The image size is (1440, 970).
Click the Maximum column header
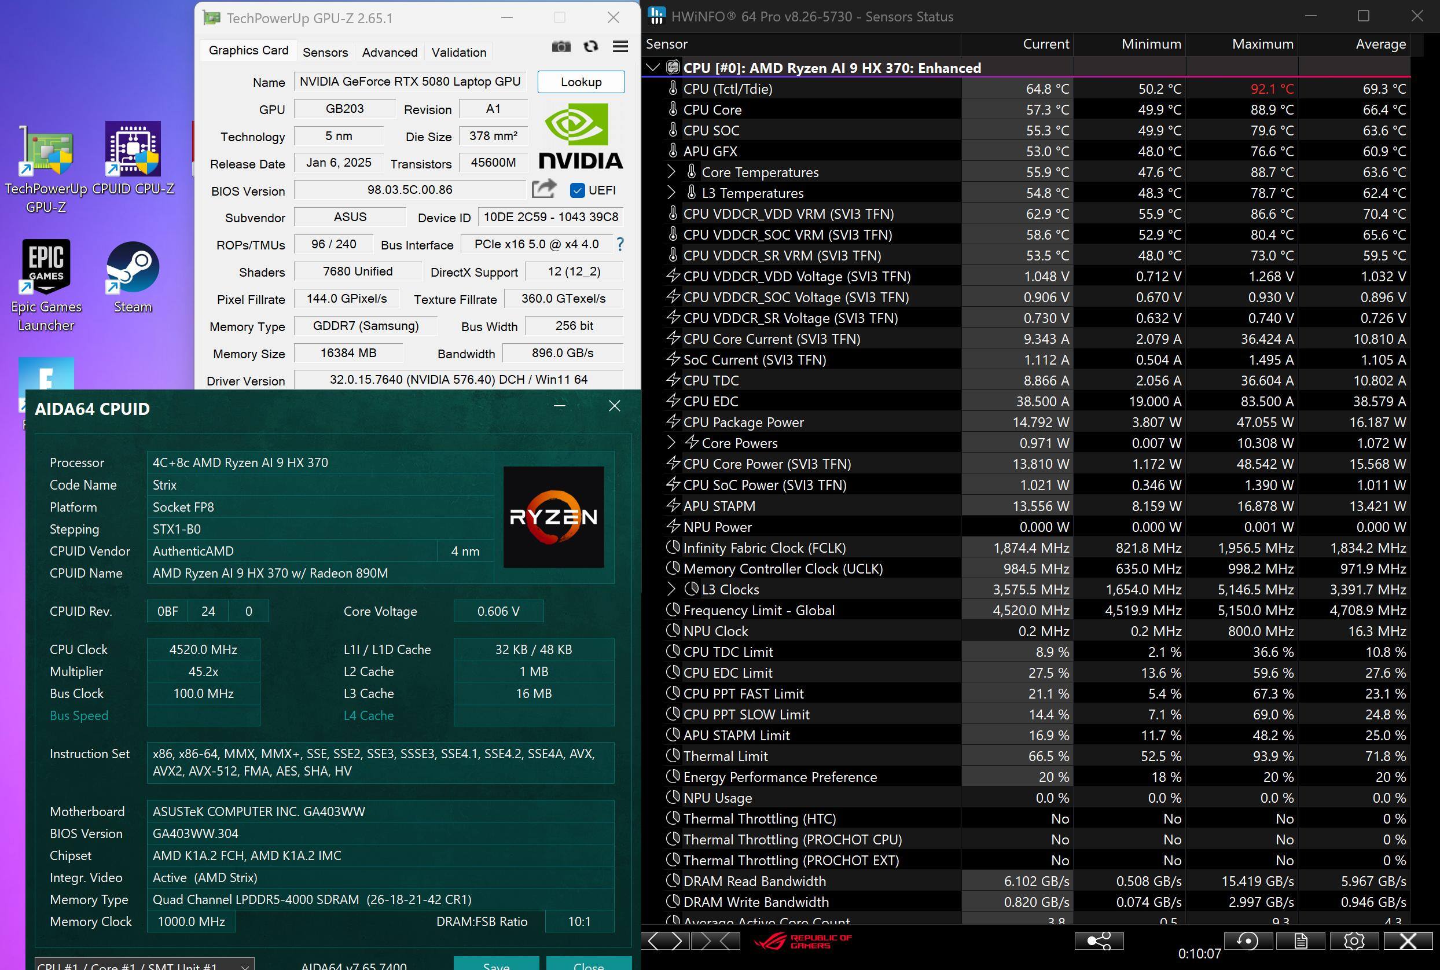[1262, 44]
